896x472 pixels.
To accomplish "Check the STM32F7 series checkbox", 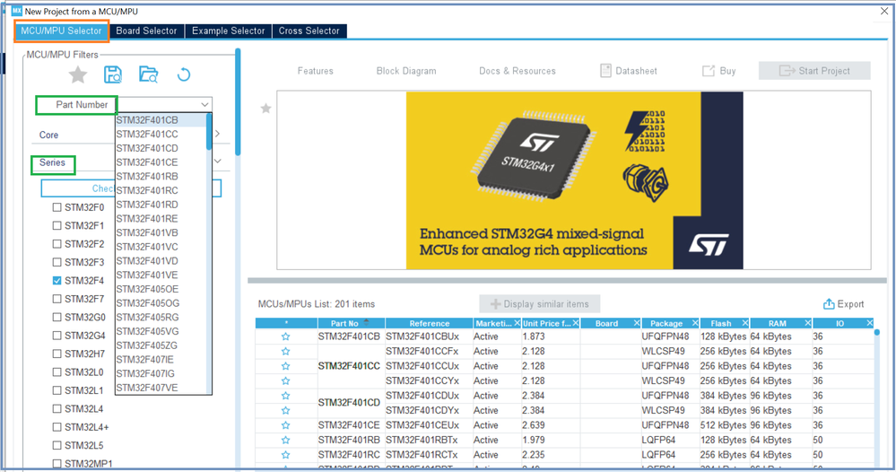I will (x=57, y=299).
